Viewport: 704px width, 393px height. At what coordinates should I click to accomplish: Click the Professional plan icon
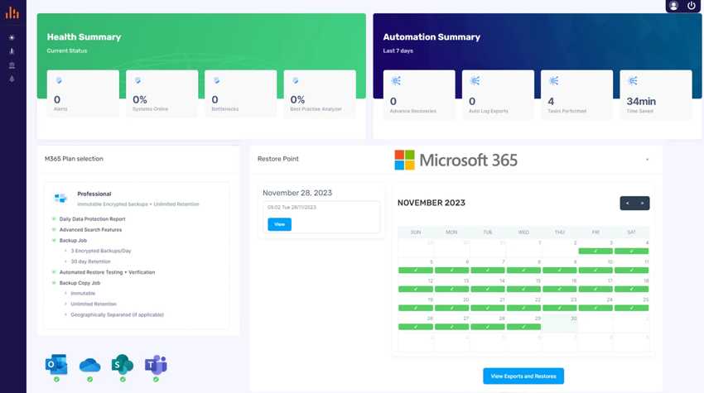tap(60, 198)
